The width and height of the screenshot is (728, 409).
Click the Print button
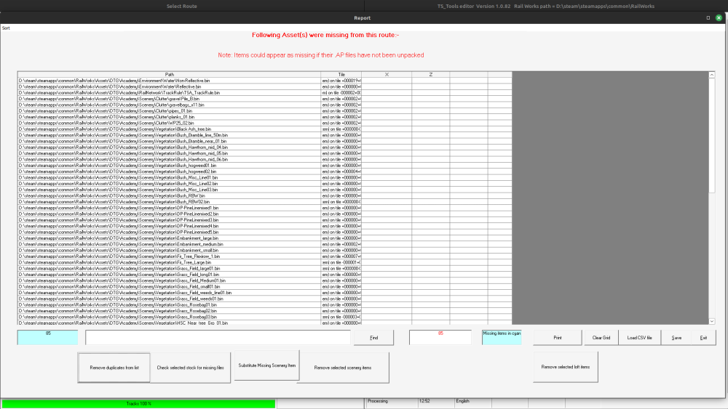tap(558, 338)
